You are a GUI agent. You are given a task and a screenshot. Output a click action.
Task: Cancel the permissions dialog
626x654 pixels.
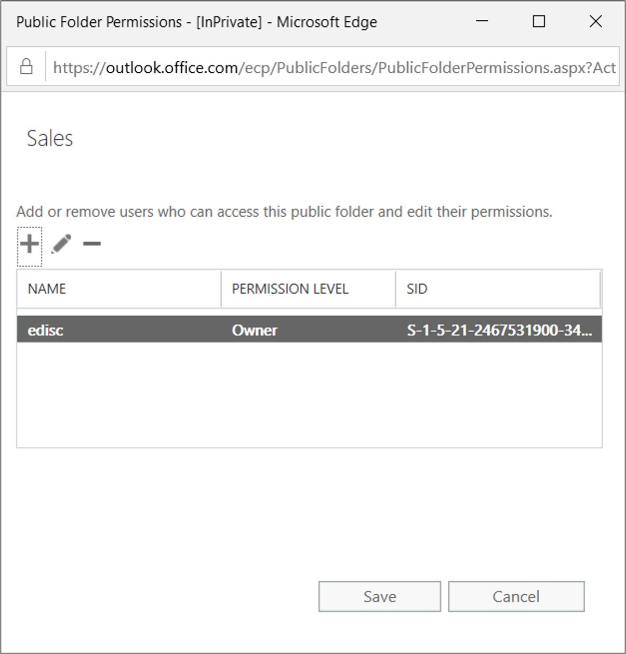click(516, 596)
